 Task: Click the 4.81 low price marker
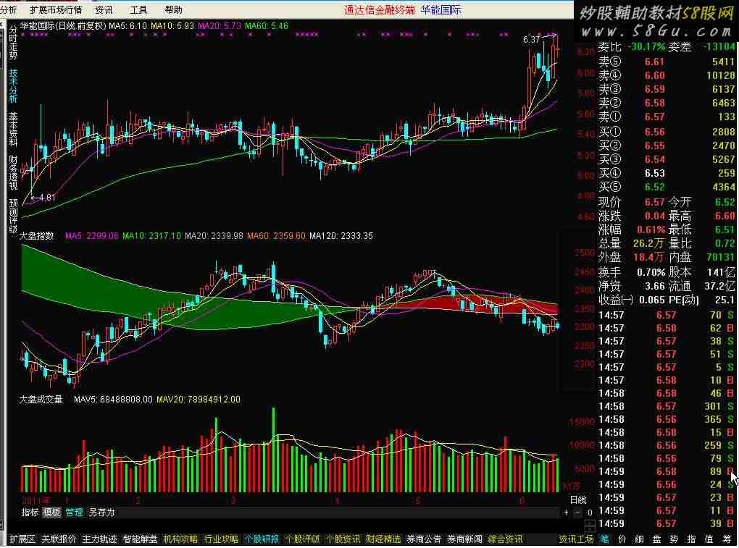point(46,197)
